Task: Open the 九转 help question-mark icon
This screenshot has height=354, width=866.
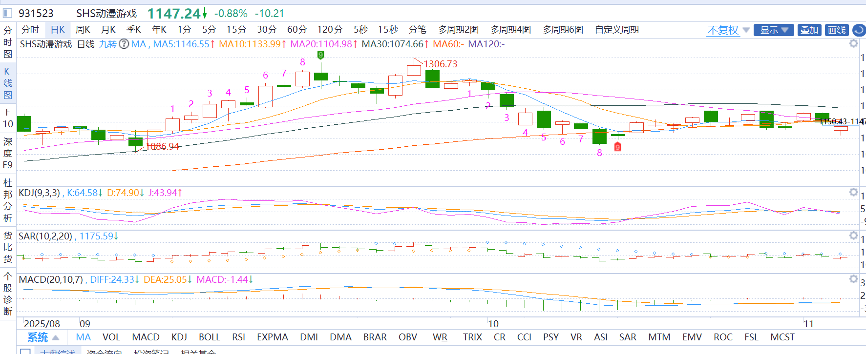Action: (x=124, y=44)
